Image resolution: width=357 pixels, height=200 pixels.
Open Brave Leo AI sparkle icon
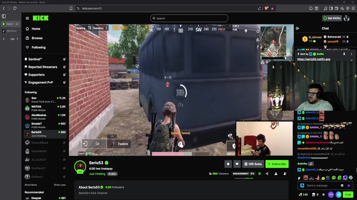point(342,8)
